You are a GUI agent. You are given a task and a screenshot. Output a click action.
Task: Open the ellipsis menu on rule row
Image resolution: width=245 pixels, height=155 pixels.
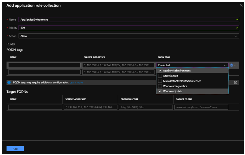[236, 65]
